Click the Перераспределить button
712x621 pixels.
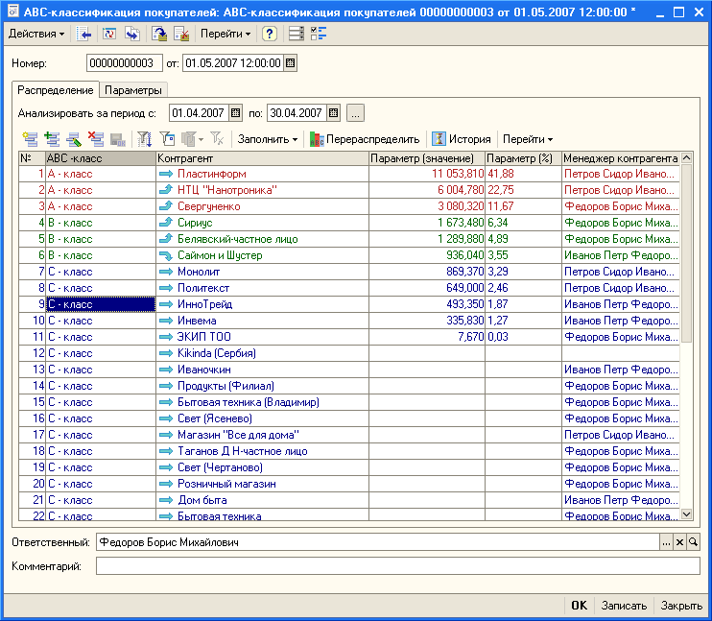pyautogui.click(x=365, y=139)
